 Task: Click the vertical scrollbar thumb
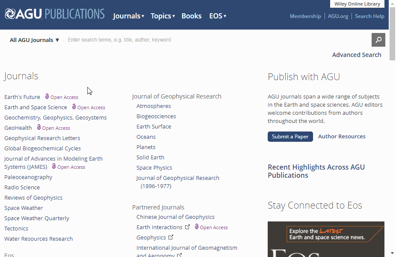[x=392, y=34]
